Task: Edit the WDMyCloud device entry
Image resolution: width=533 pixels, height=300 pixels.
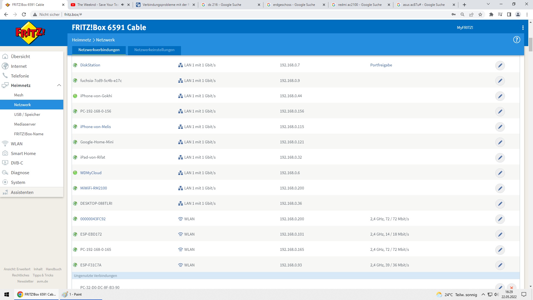Action: tap(500, 173)
